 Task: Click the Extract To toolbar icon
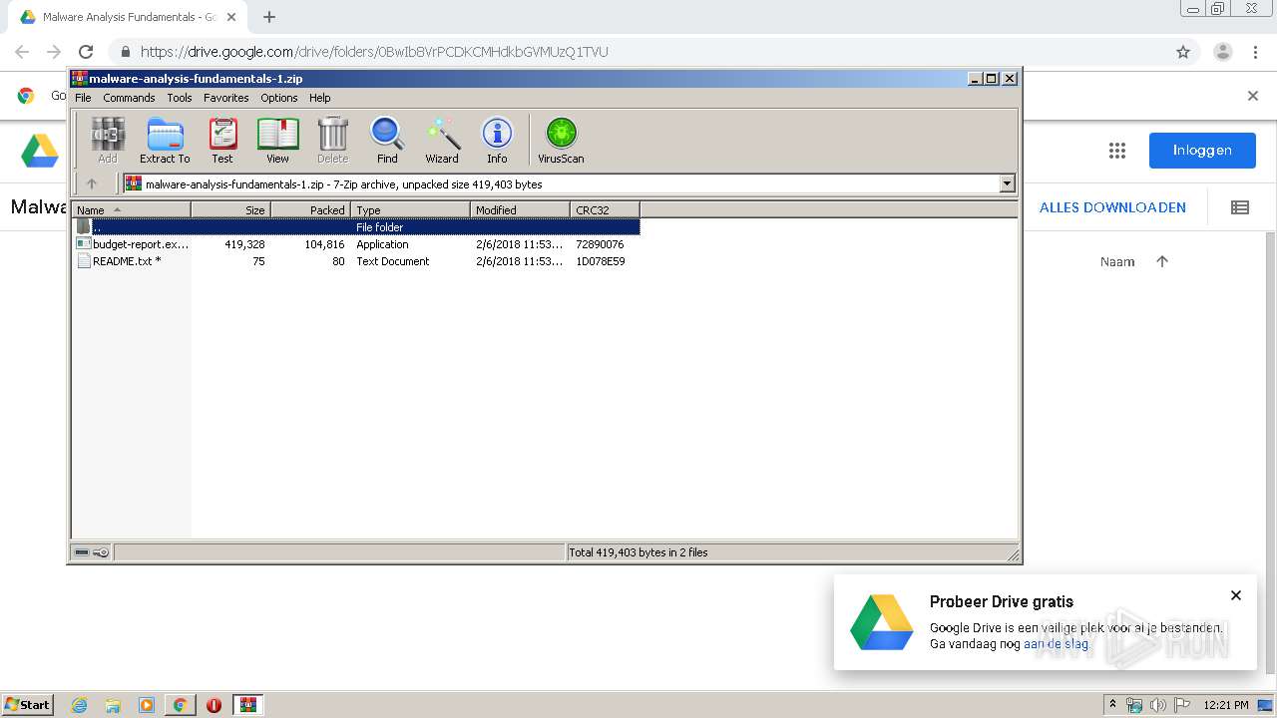[x=165, y=140]
